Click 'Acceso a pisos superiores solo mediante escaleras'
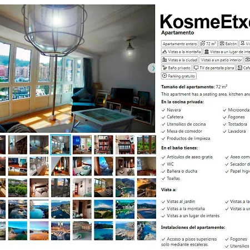This screenshot has width=250, height=250. coord(189,242)
